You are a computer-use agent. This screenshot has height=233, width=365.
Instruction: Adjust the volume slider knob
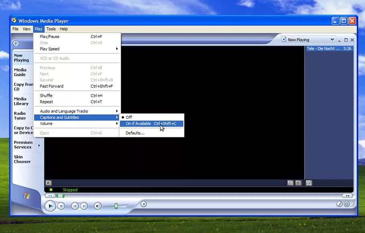[x=116, y=206]
